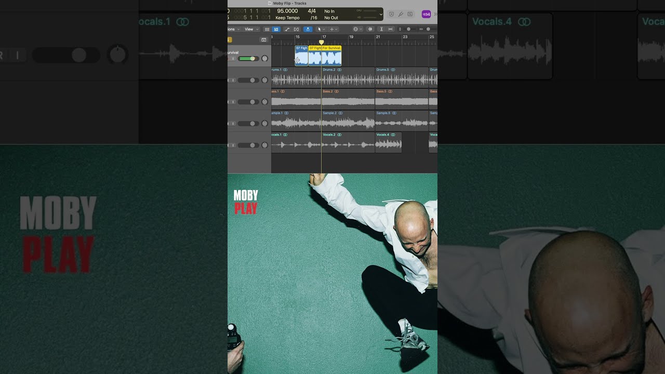
Task: Click bar 19 in the ruler
Action: pos(351,37)
